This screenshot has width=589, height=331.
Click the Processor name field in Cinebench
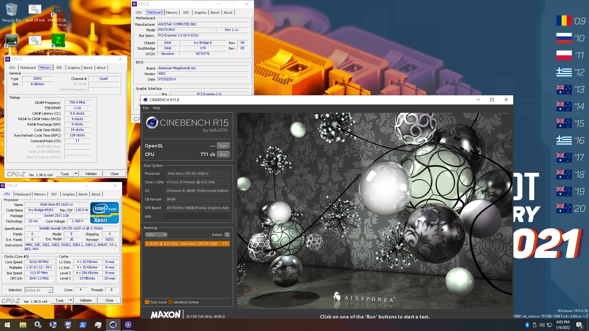point(197,173)
